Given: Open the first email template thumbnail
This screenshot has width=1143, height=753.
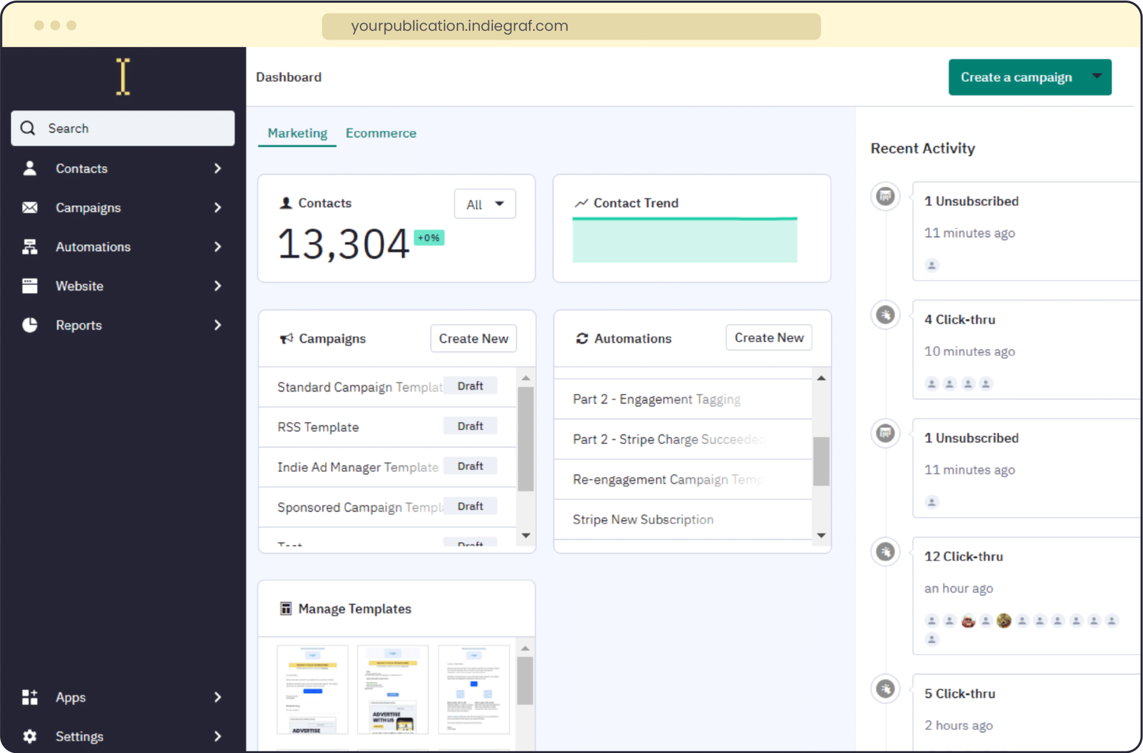Looking at the screenshot, I should coord(312,689).
